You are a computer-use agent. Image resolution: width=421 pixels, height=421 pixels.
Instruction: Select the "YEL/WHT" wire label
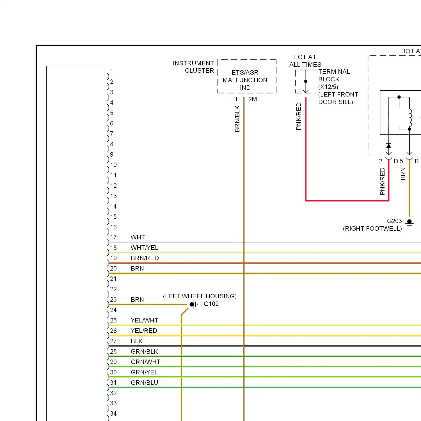(145, 320)
